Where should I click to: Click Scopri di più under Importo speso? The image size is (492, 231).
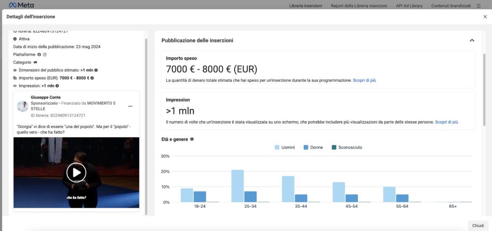tap(364, 80)
